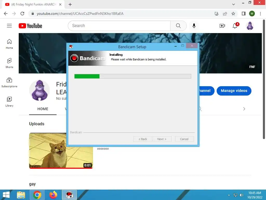Click the FNF link on the banner
Image resolution: width=266 pixels, height=200 pixels.
coord(252,67)
